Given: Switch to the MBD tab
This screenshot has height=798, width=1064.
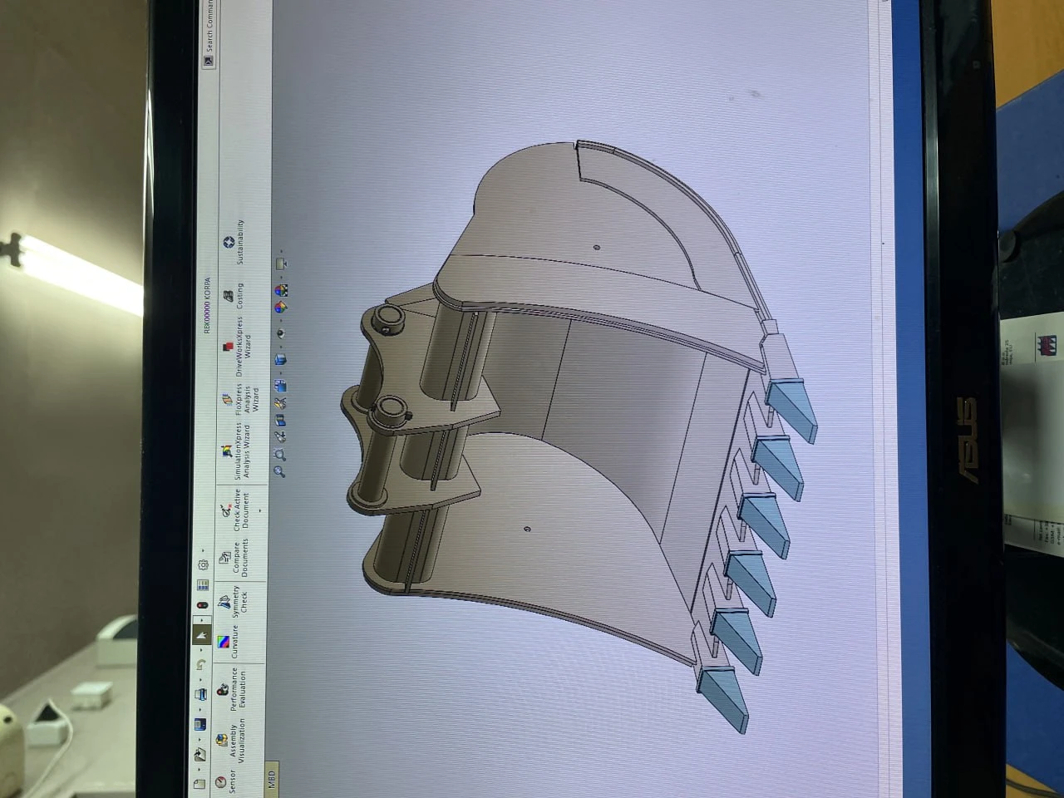Looking at the screenshot, I should (272, 780).
